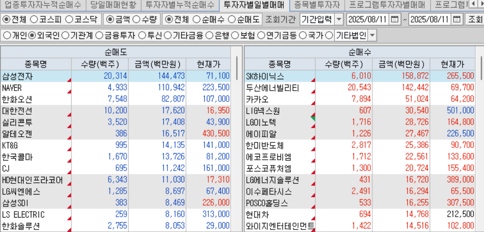Screen dimensions: 484x232
Task: Sort by 수량(백주) in 순매도 table
Action: coord(100,64)
